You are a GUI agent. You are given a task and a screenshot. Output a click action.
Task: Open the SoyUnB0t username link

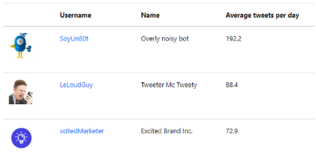74,39
